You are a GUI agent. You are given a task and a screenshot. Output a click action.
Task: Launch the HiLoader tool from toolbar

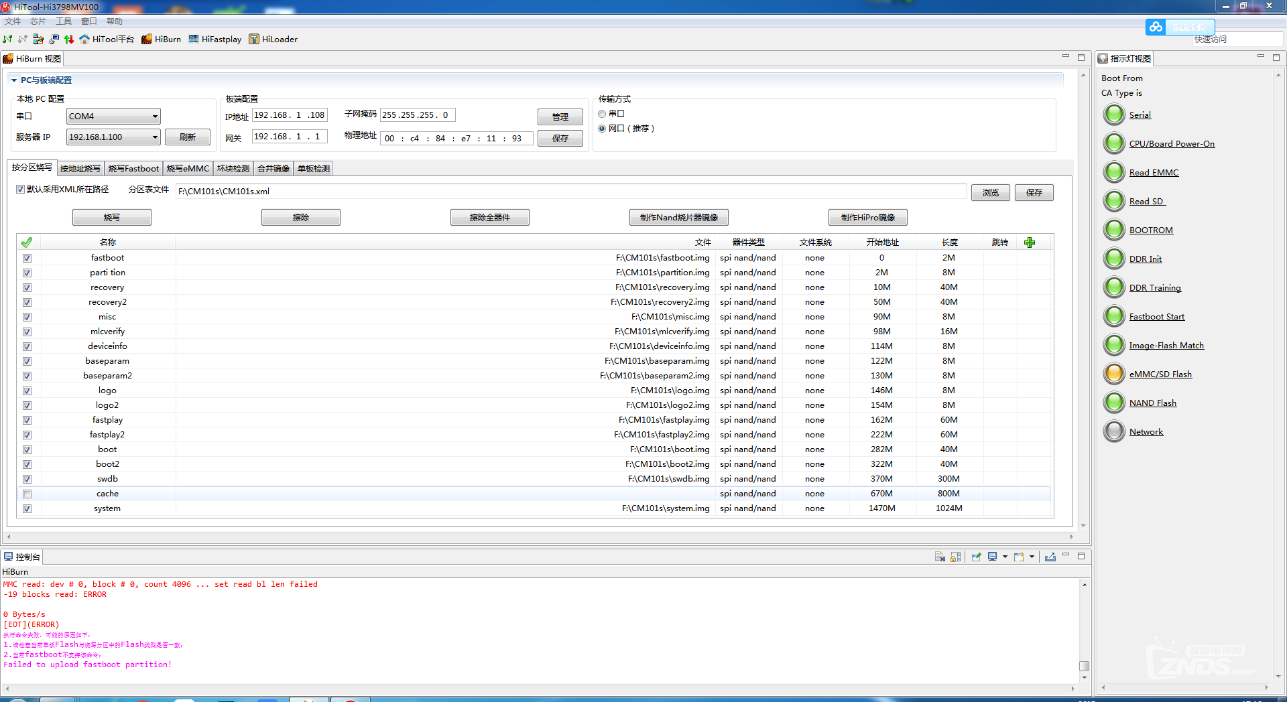(273, 39)
